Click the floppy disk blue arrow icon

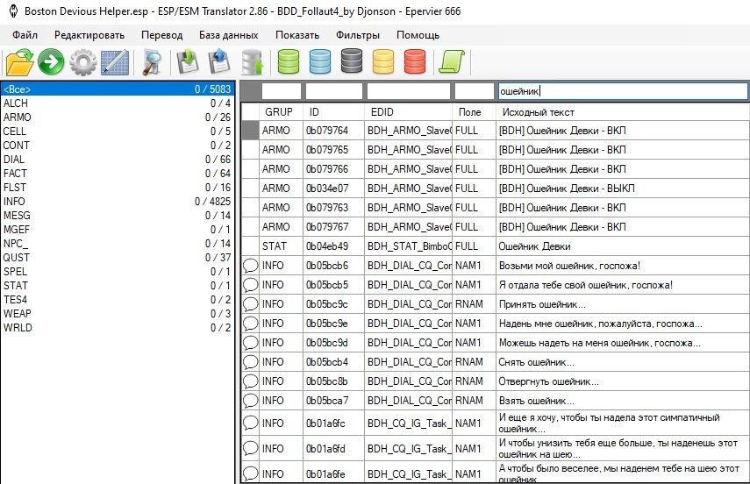(218, 62)
